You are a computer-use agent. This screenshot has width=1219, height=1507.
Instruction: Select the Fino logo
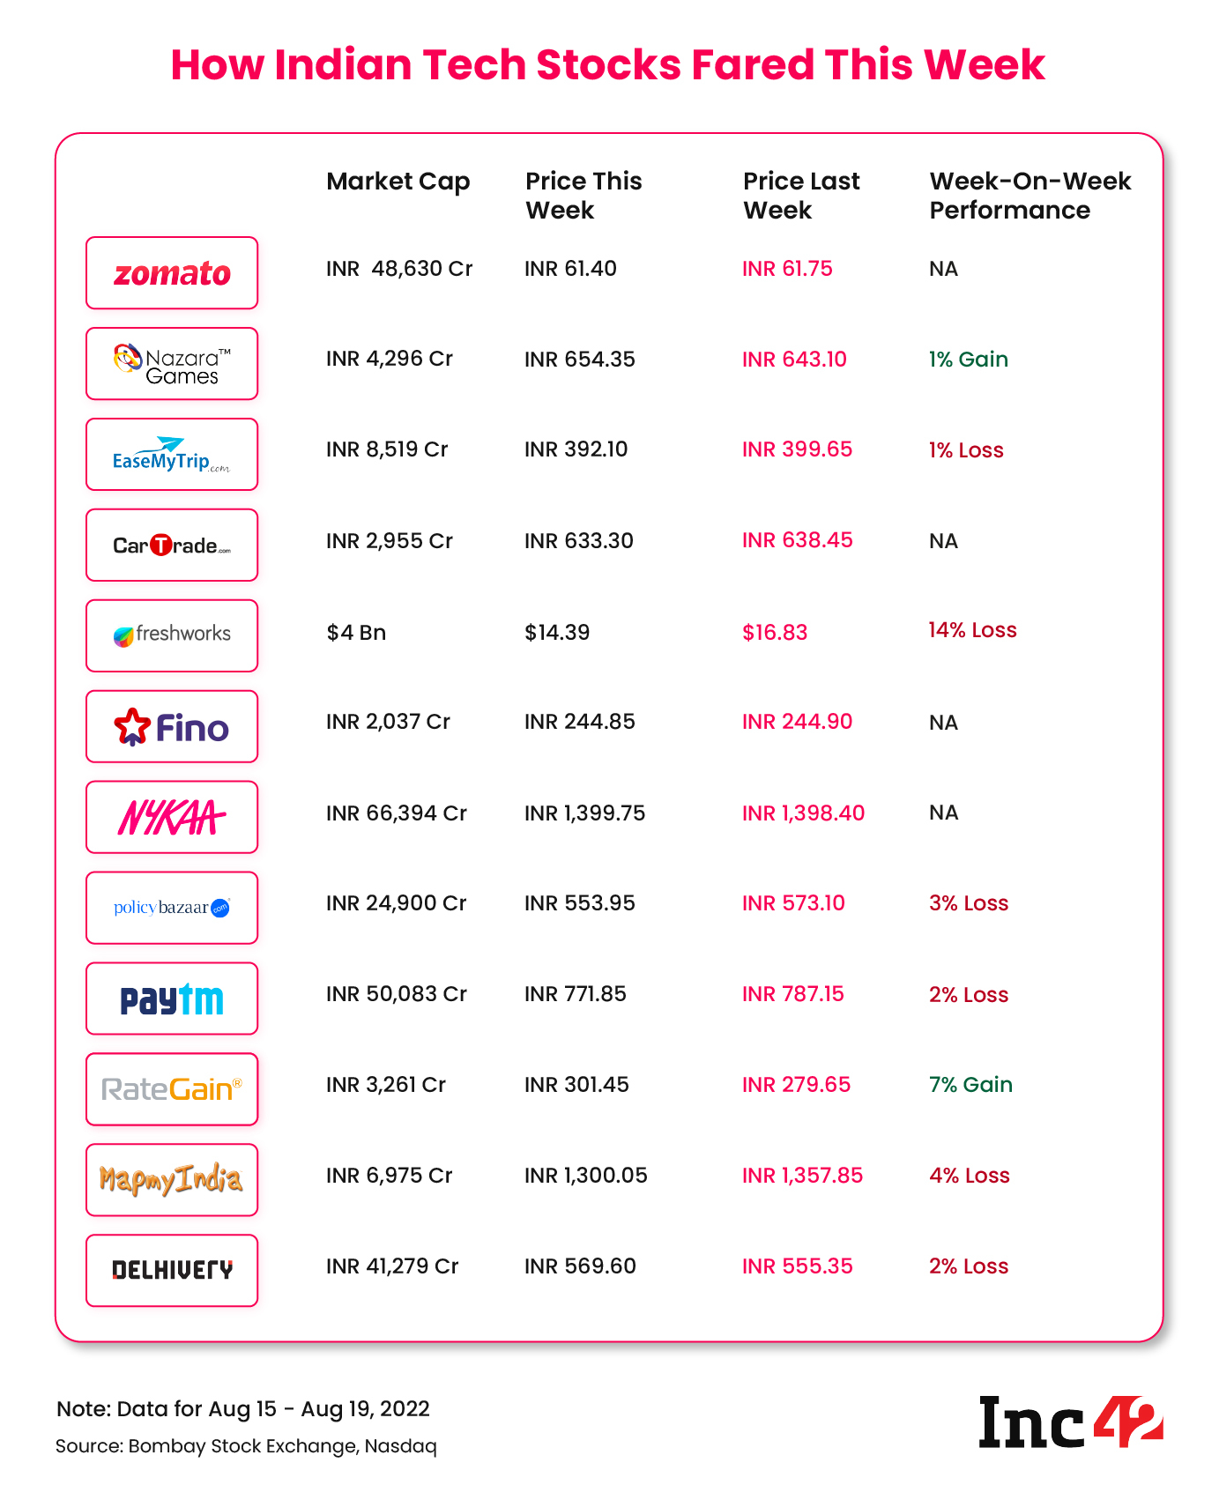pos(172,727)
